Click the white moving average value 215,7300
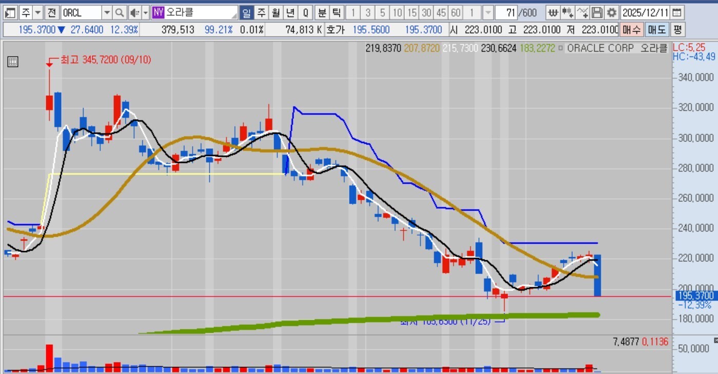 460,48
